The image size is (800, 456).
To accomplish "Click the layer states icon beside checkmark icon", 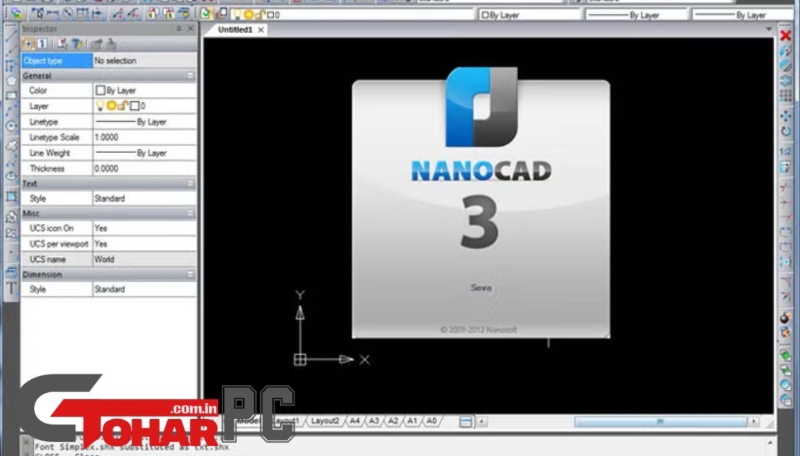I will pyautogui.click(x=221, y=13).
